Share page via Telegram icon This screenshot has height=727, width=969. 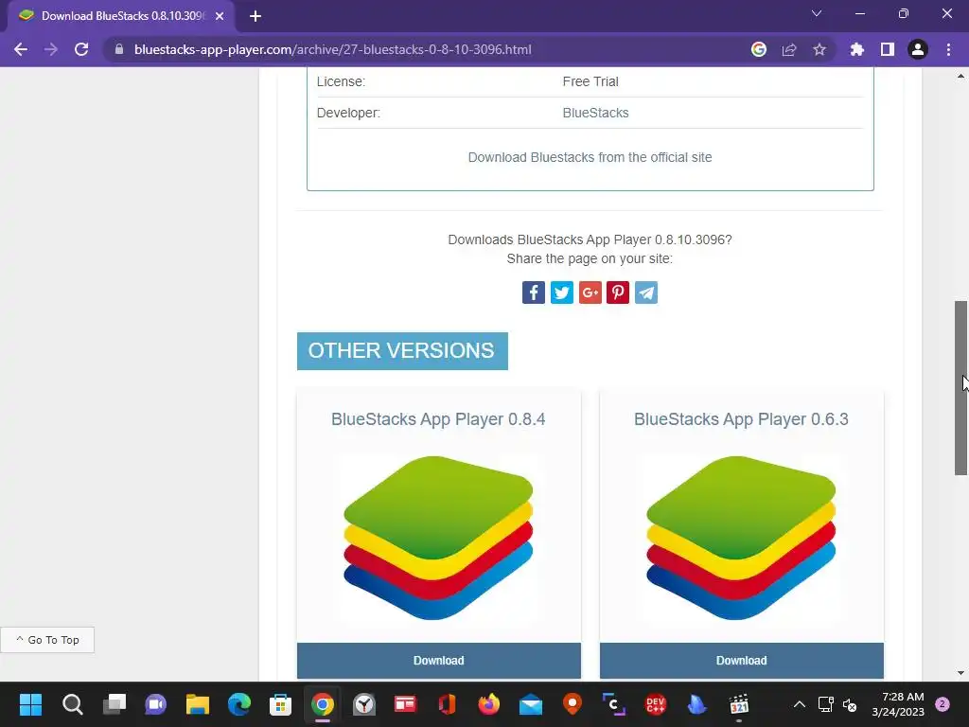point(646,293)
